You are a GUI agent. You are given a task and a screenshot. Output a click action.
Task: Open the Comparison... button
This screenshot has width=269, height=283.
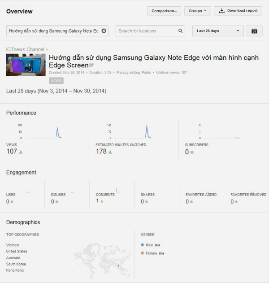coord(164,11)
